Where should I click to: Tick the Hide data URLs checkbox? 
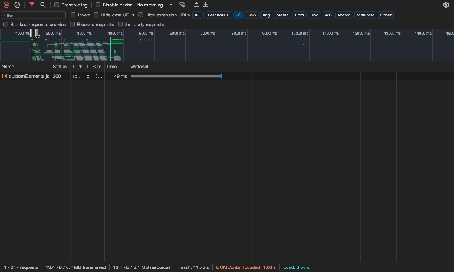coord(97,15)
